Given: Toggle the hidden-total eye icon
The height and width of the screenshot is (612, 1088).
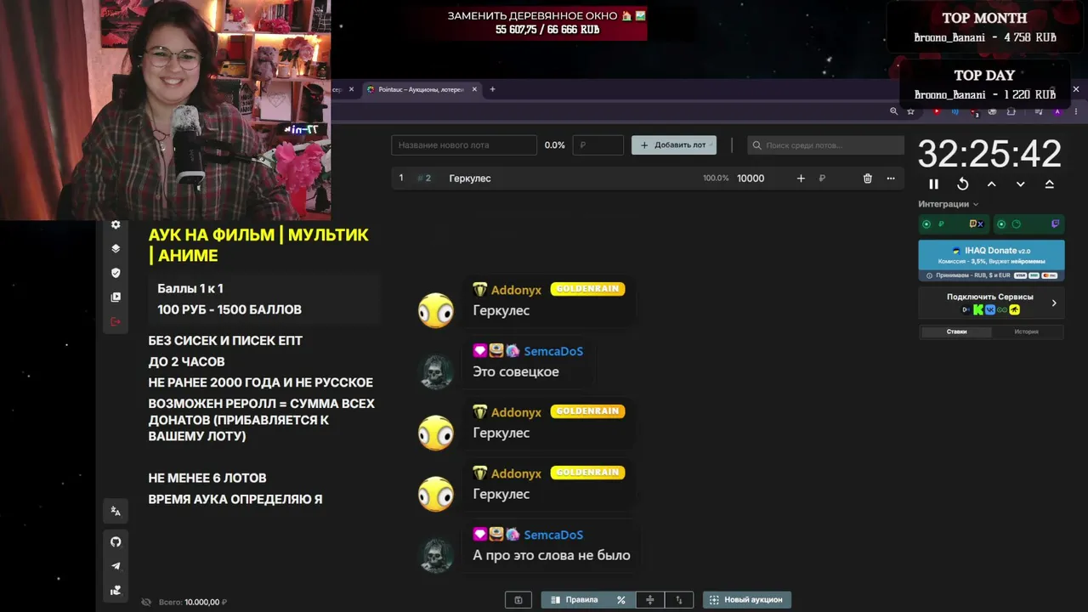Looking at the screenshot, I should [x=146, y=602].
